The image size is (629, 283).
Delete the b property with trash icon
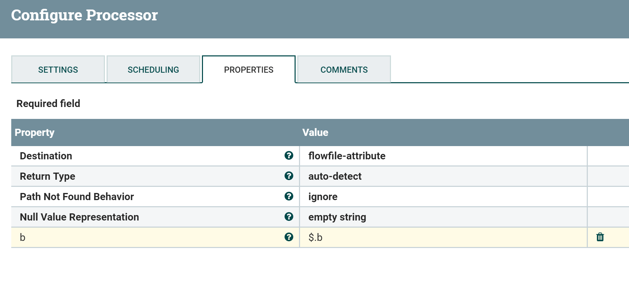[600, 237]
